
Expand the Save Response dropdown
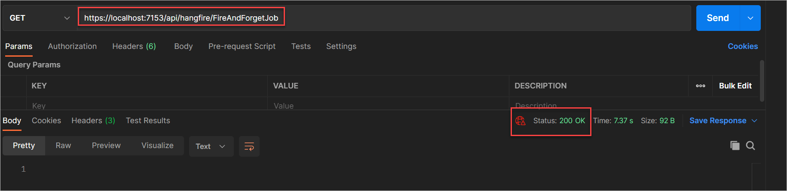pyautogui.click(x=754, y=121)
